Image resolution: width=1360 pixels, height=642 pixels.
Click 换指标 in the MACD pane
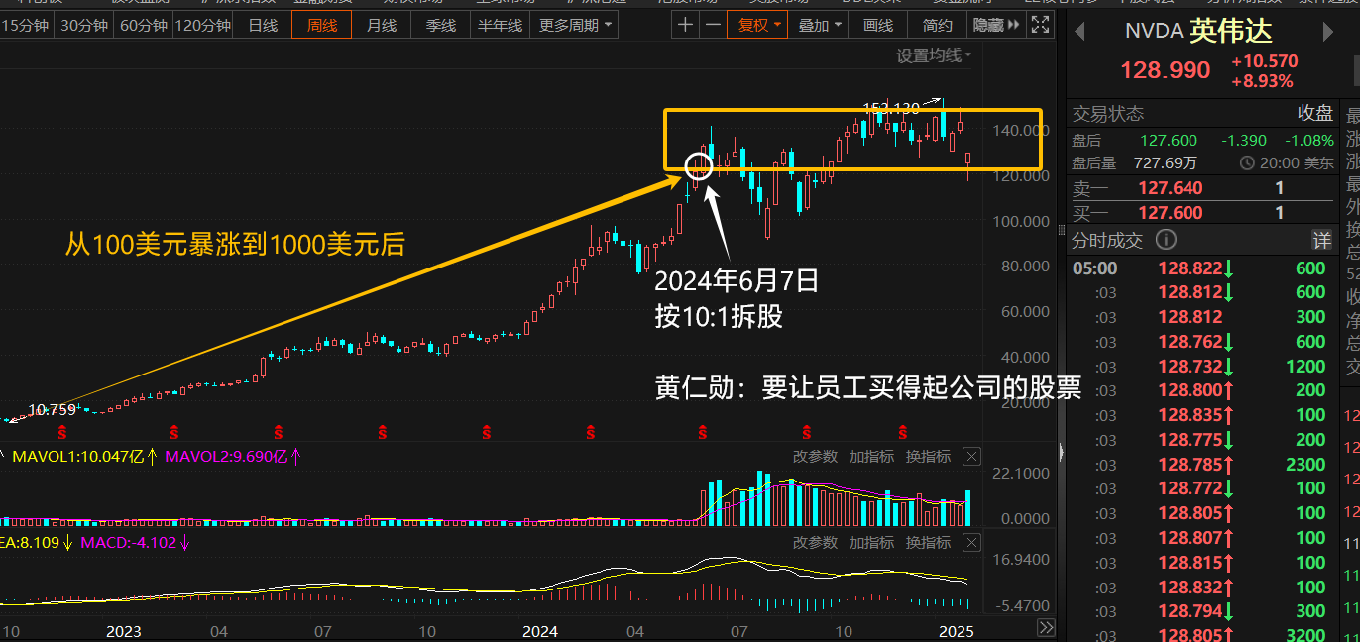point(928,542)
